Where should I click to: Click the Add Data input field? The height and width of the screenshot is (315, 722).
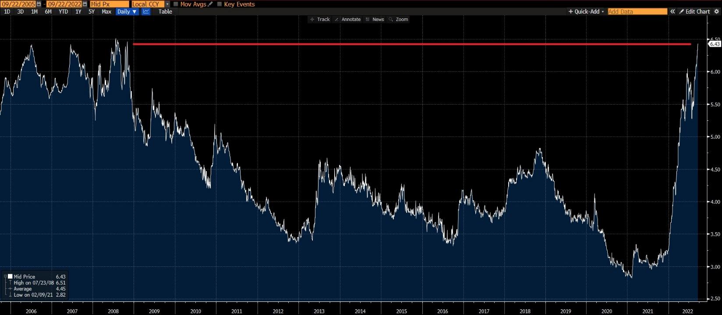pyautogui.click(x=637, y=12)
